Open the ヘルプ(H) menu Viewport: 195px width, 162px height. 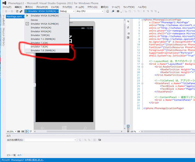pyautogui.click(x=142, y=7)
